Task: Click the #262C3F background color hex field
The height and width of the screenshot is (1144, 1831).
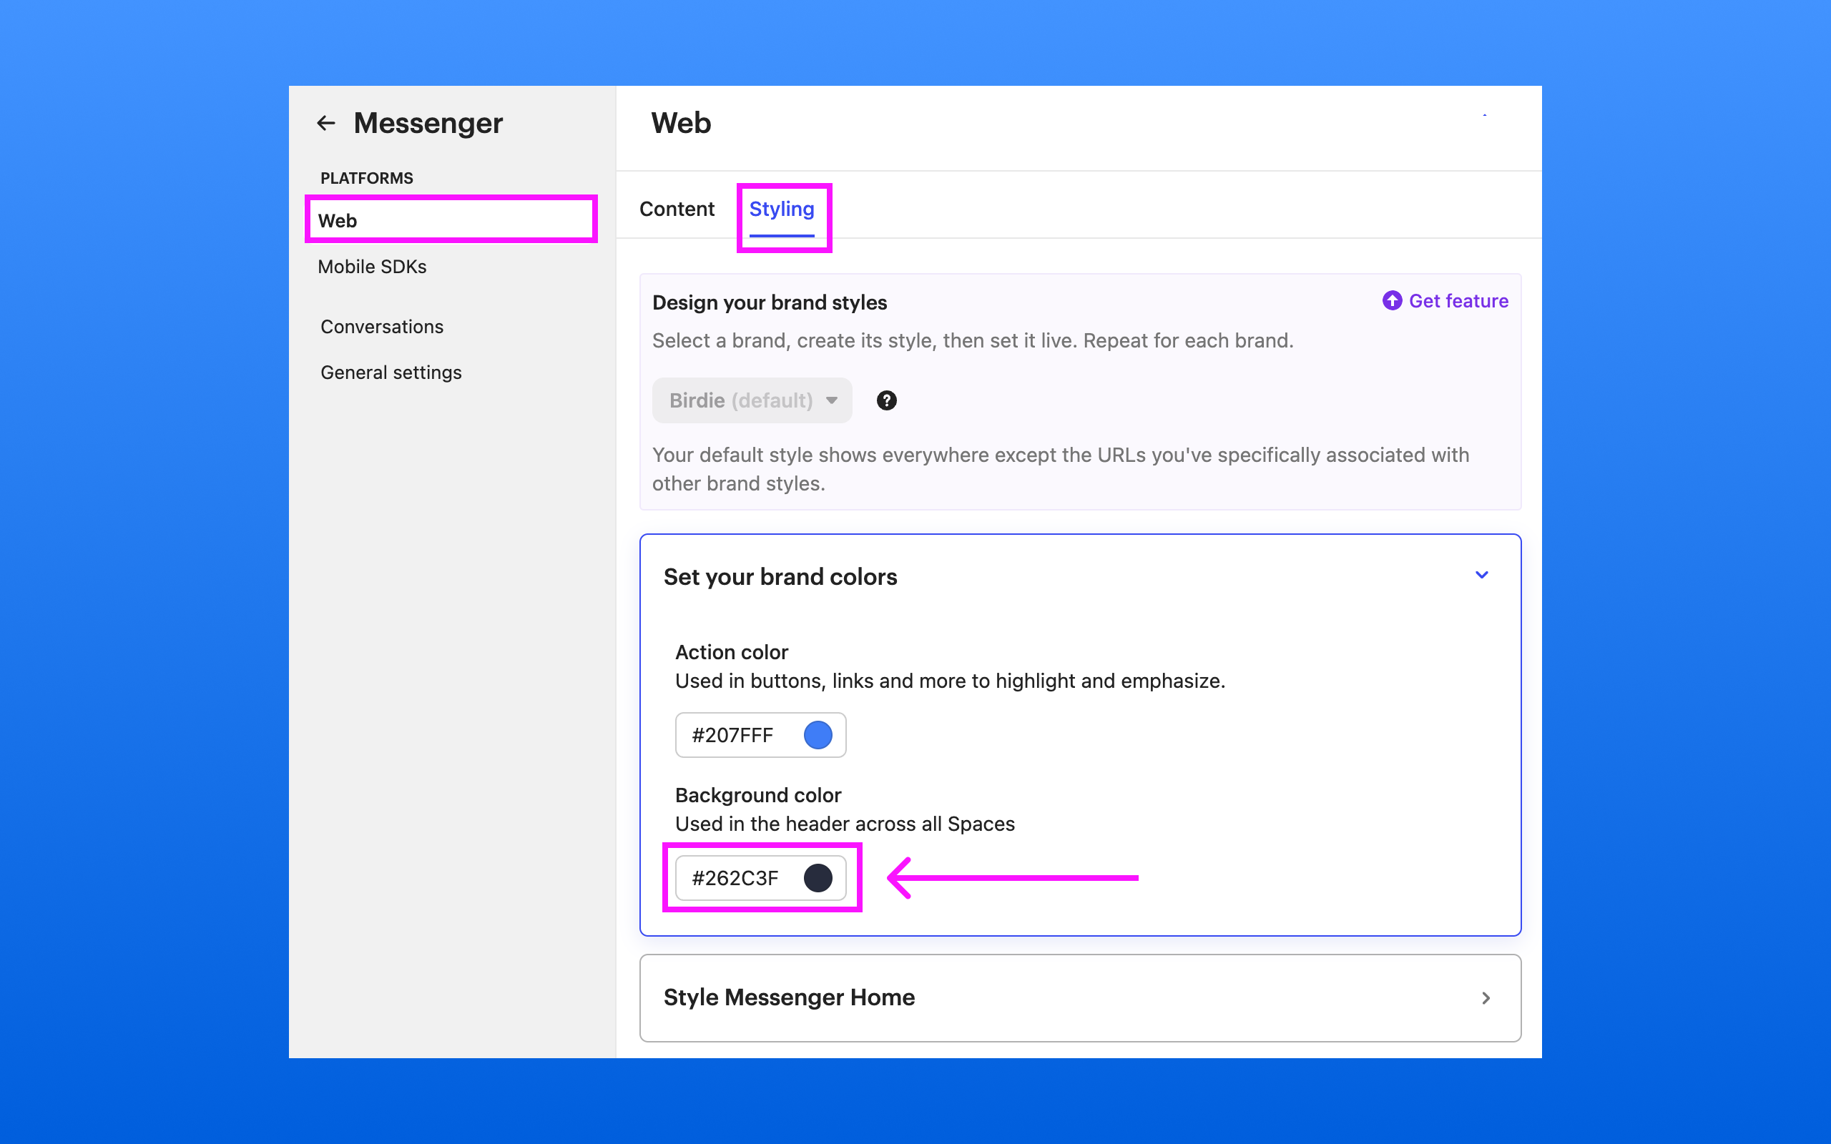Action: point(735,878)
